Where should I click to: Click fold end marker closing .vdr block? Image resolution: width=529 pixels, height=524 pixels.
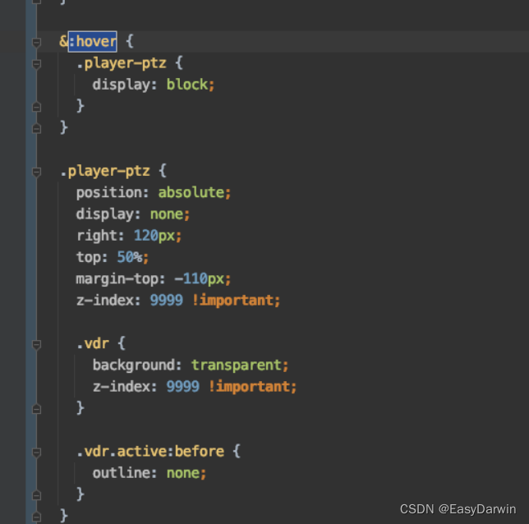[36, 409]
